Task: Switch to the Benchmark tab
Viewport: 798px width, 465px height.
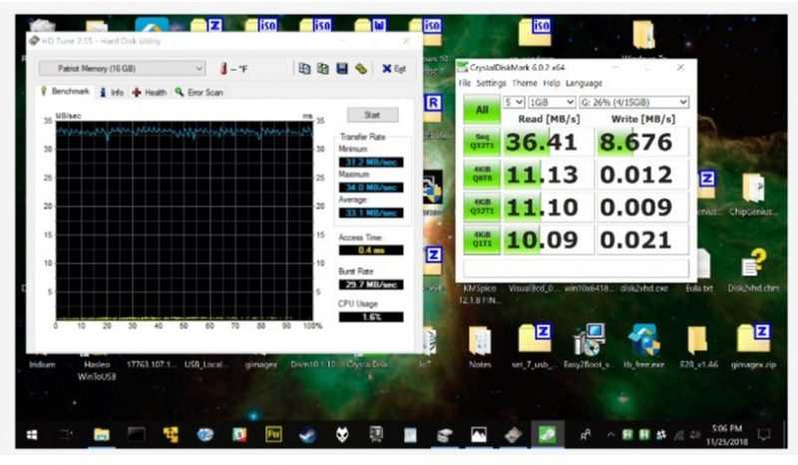Action: (x=65, y=92)
